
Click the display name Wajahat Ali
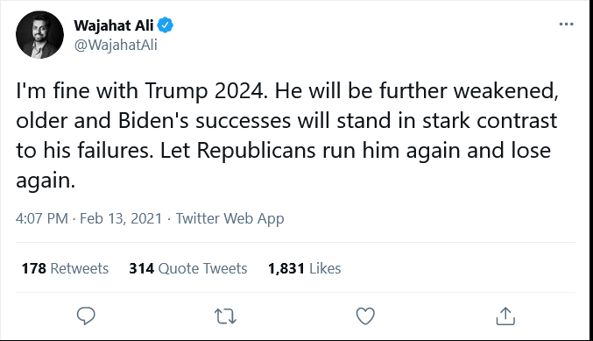point(114,25)
